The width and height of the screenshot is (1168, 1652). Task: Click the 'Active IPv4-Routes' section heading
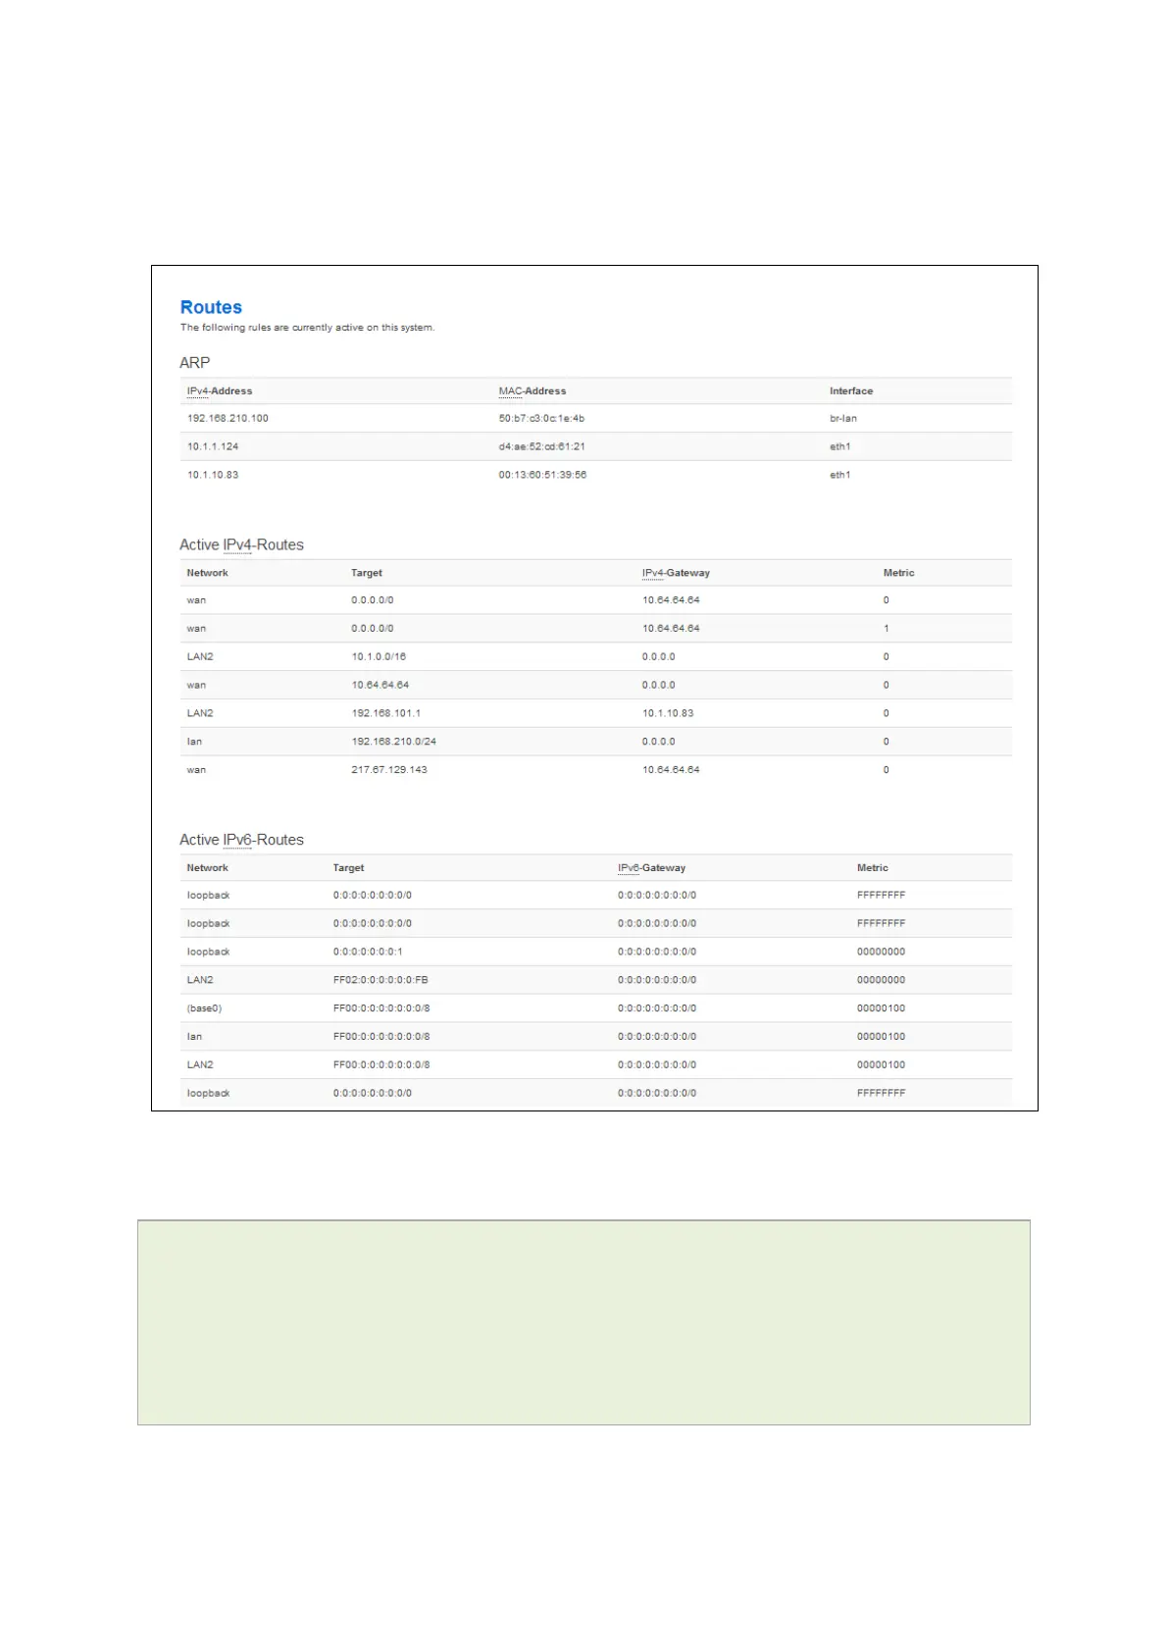click(x=241, y=544)
